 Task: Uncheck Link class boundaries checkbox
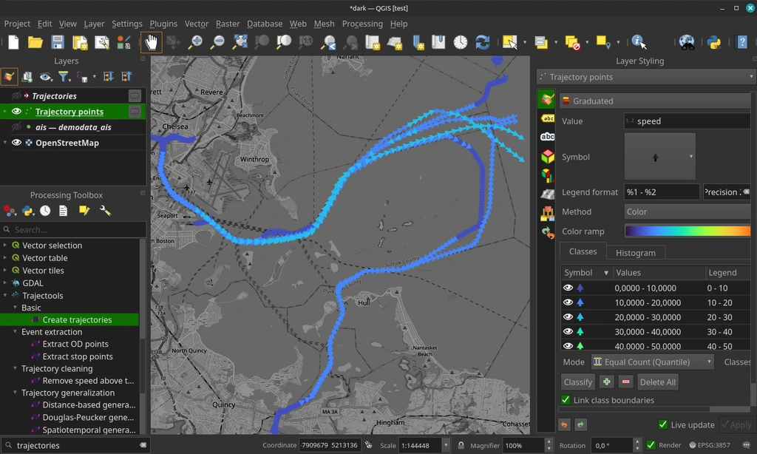566,400
